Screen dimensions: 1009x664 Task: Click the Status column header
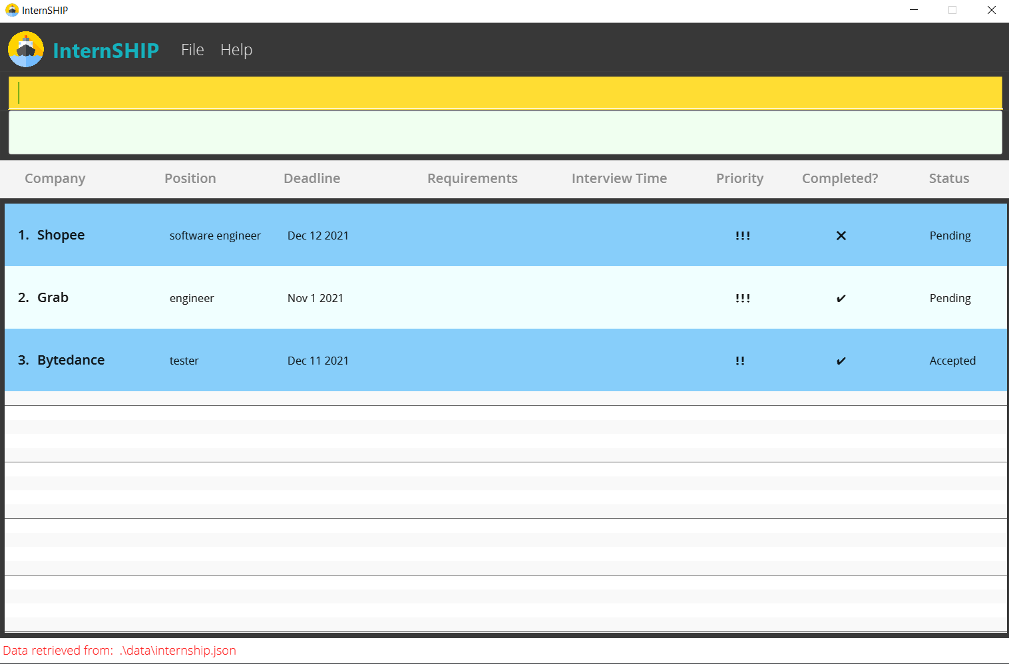(949, 178)
